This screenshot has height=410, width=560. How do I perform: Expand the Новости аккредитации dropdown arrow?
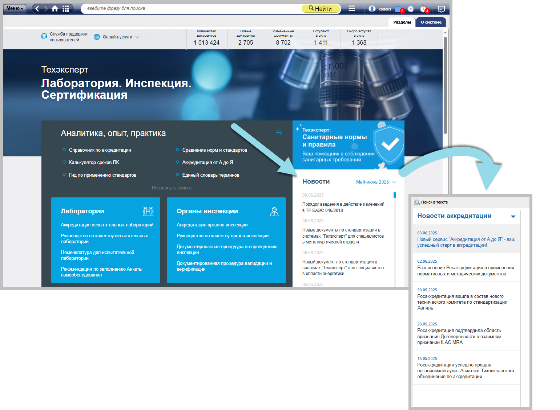click(513, 217)
